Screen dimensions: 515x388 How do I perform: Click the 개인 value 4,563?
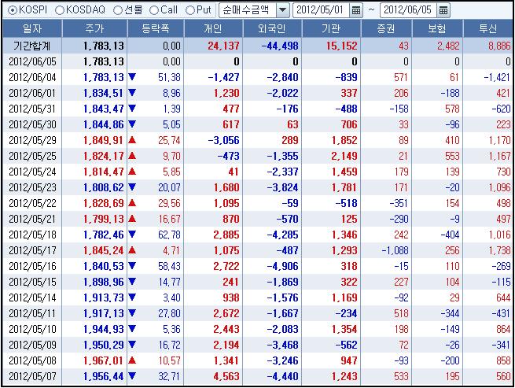[x=226, y=376]
